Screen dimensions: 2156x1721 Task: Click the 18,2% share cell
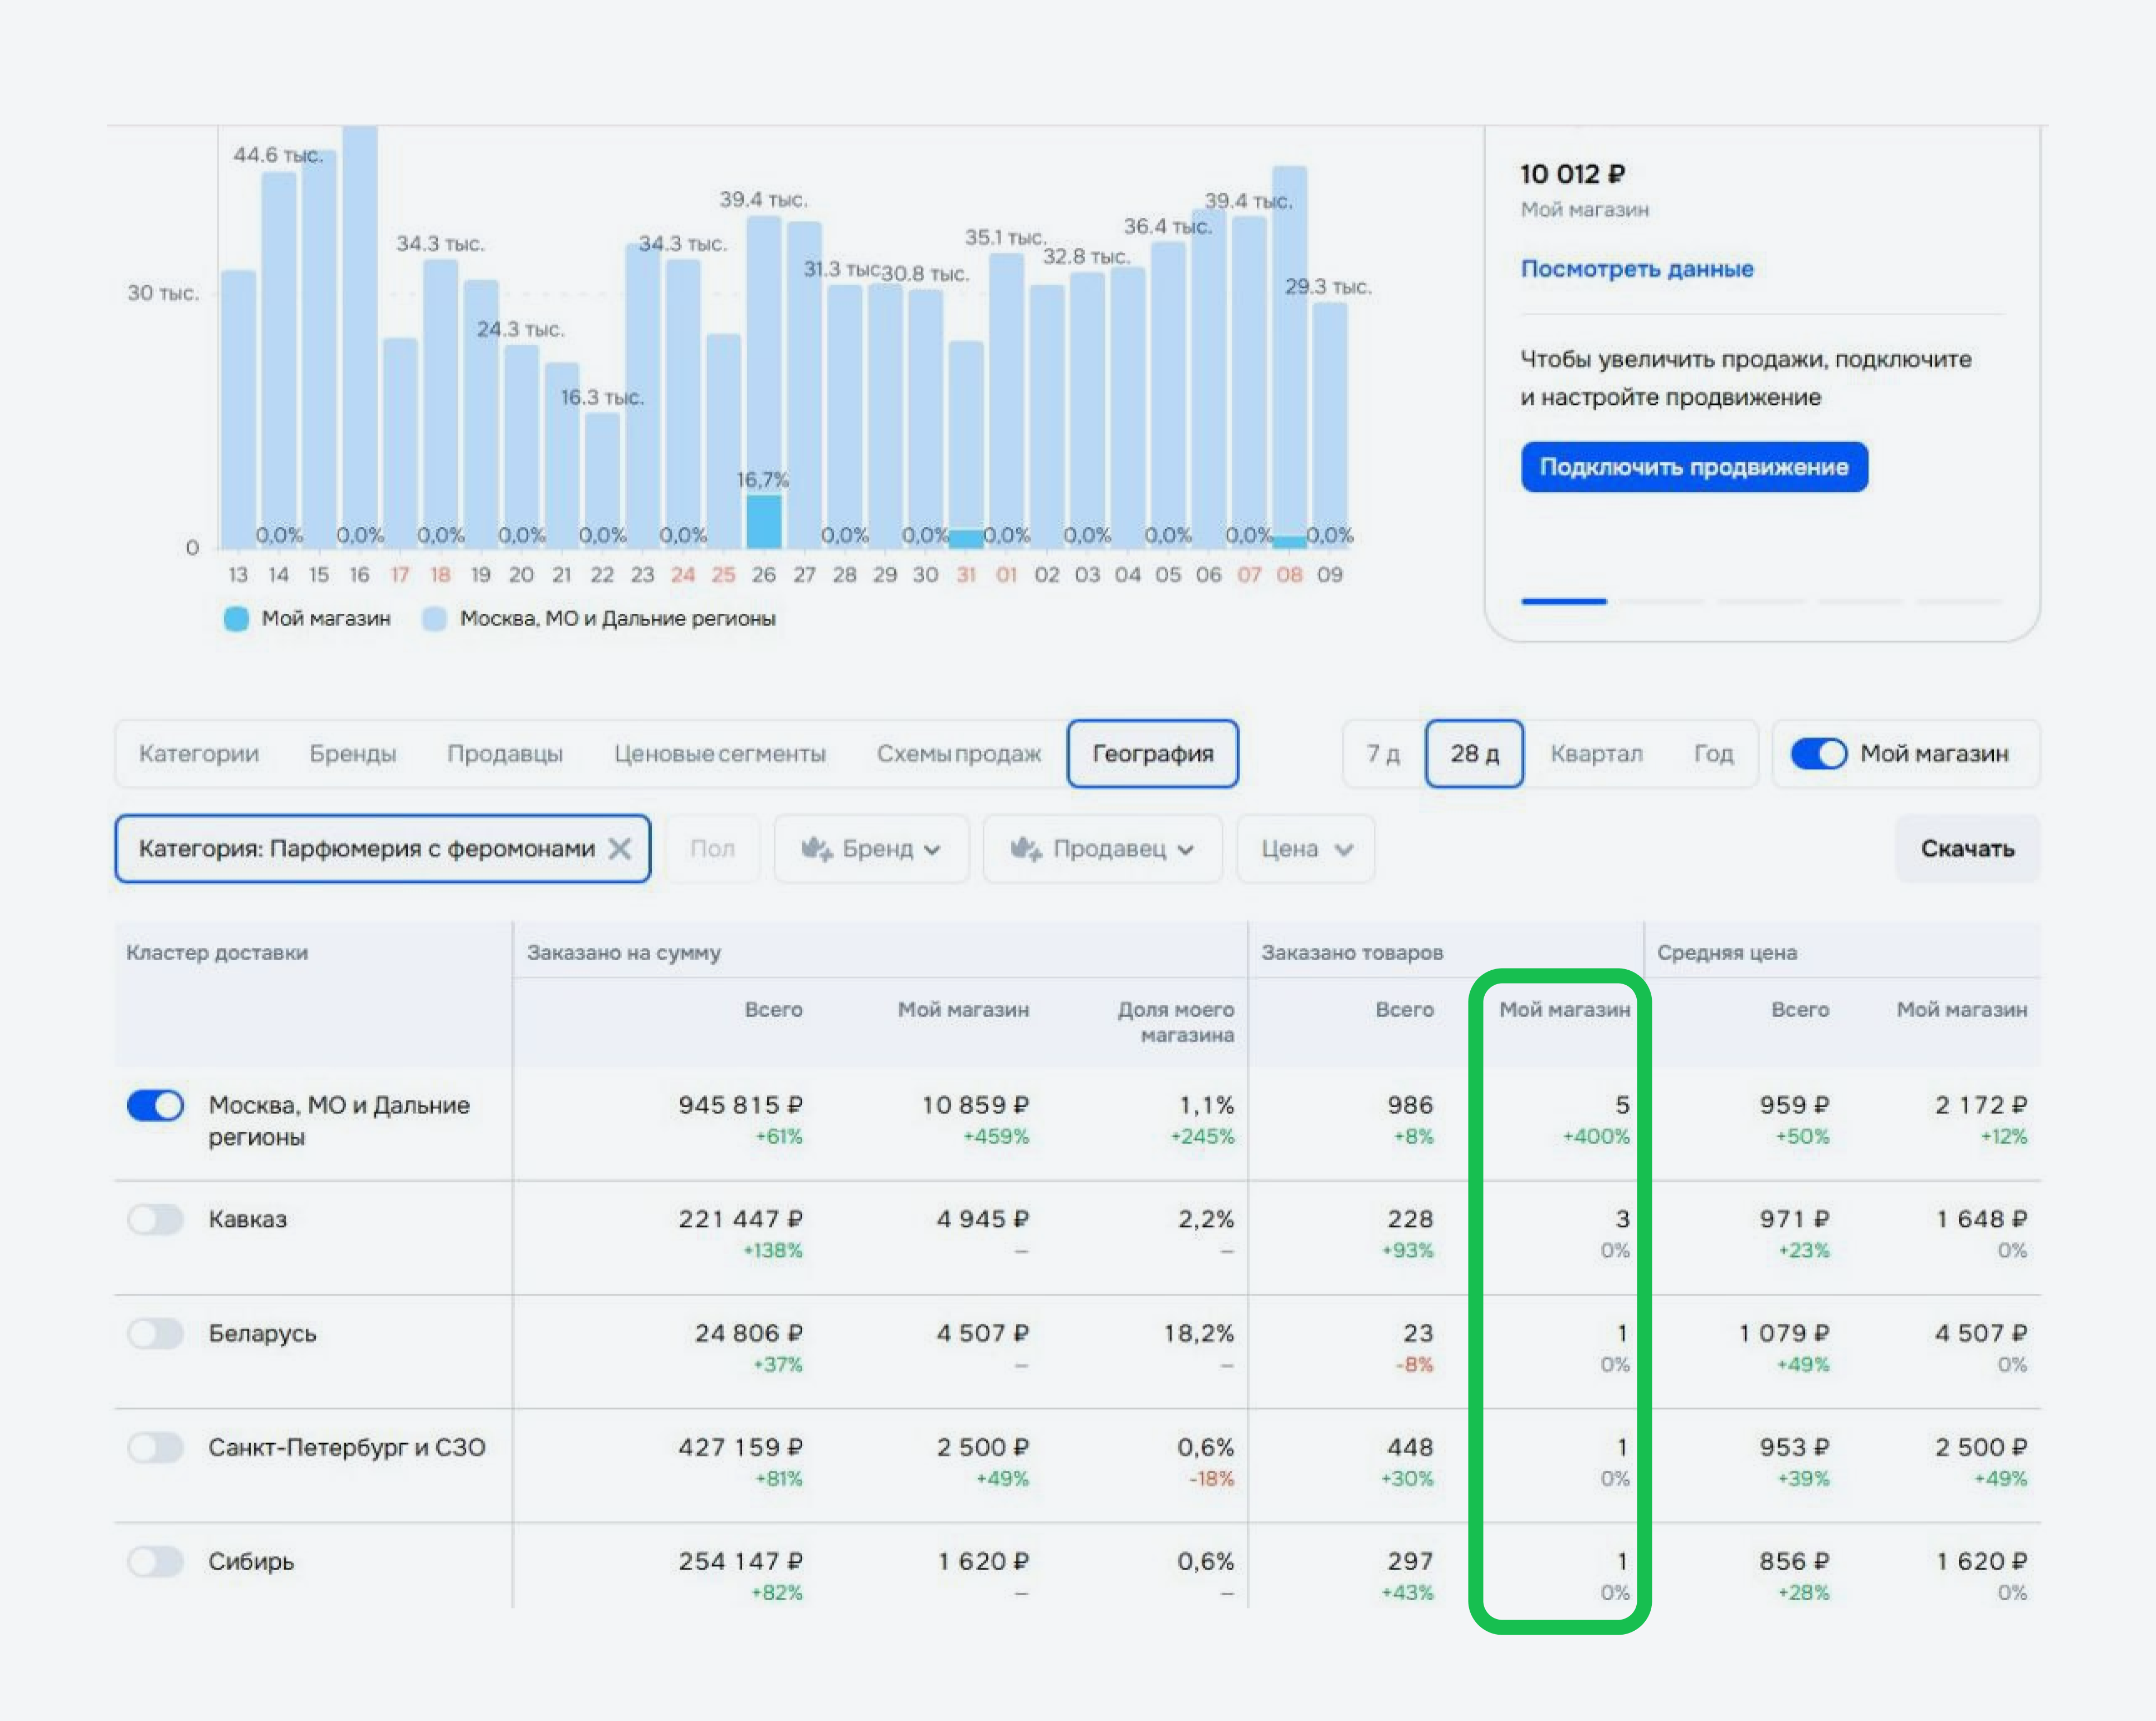click(1198, 1333)
